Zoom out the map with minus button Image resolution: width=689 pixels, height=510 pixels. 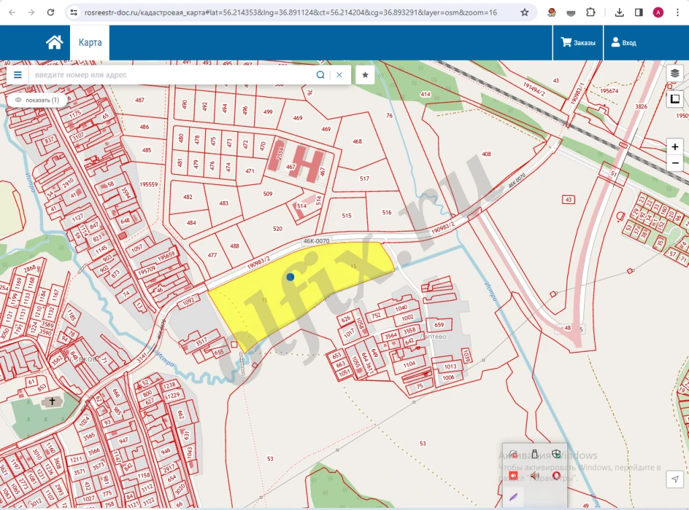(x=675, y=163)
